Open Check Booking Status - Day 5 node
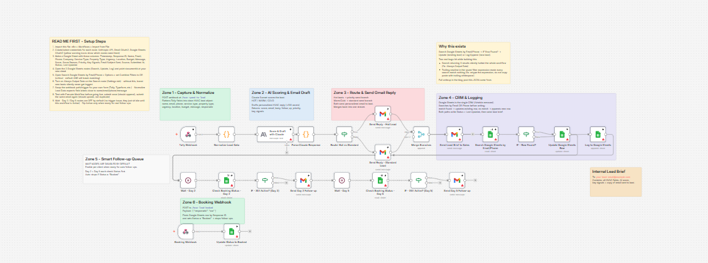 tap(380, 180)
